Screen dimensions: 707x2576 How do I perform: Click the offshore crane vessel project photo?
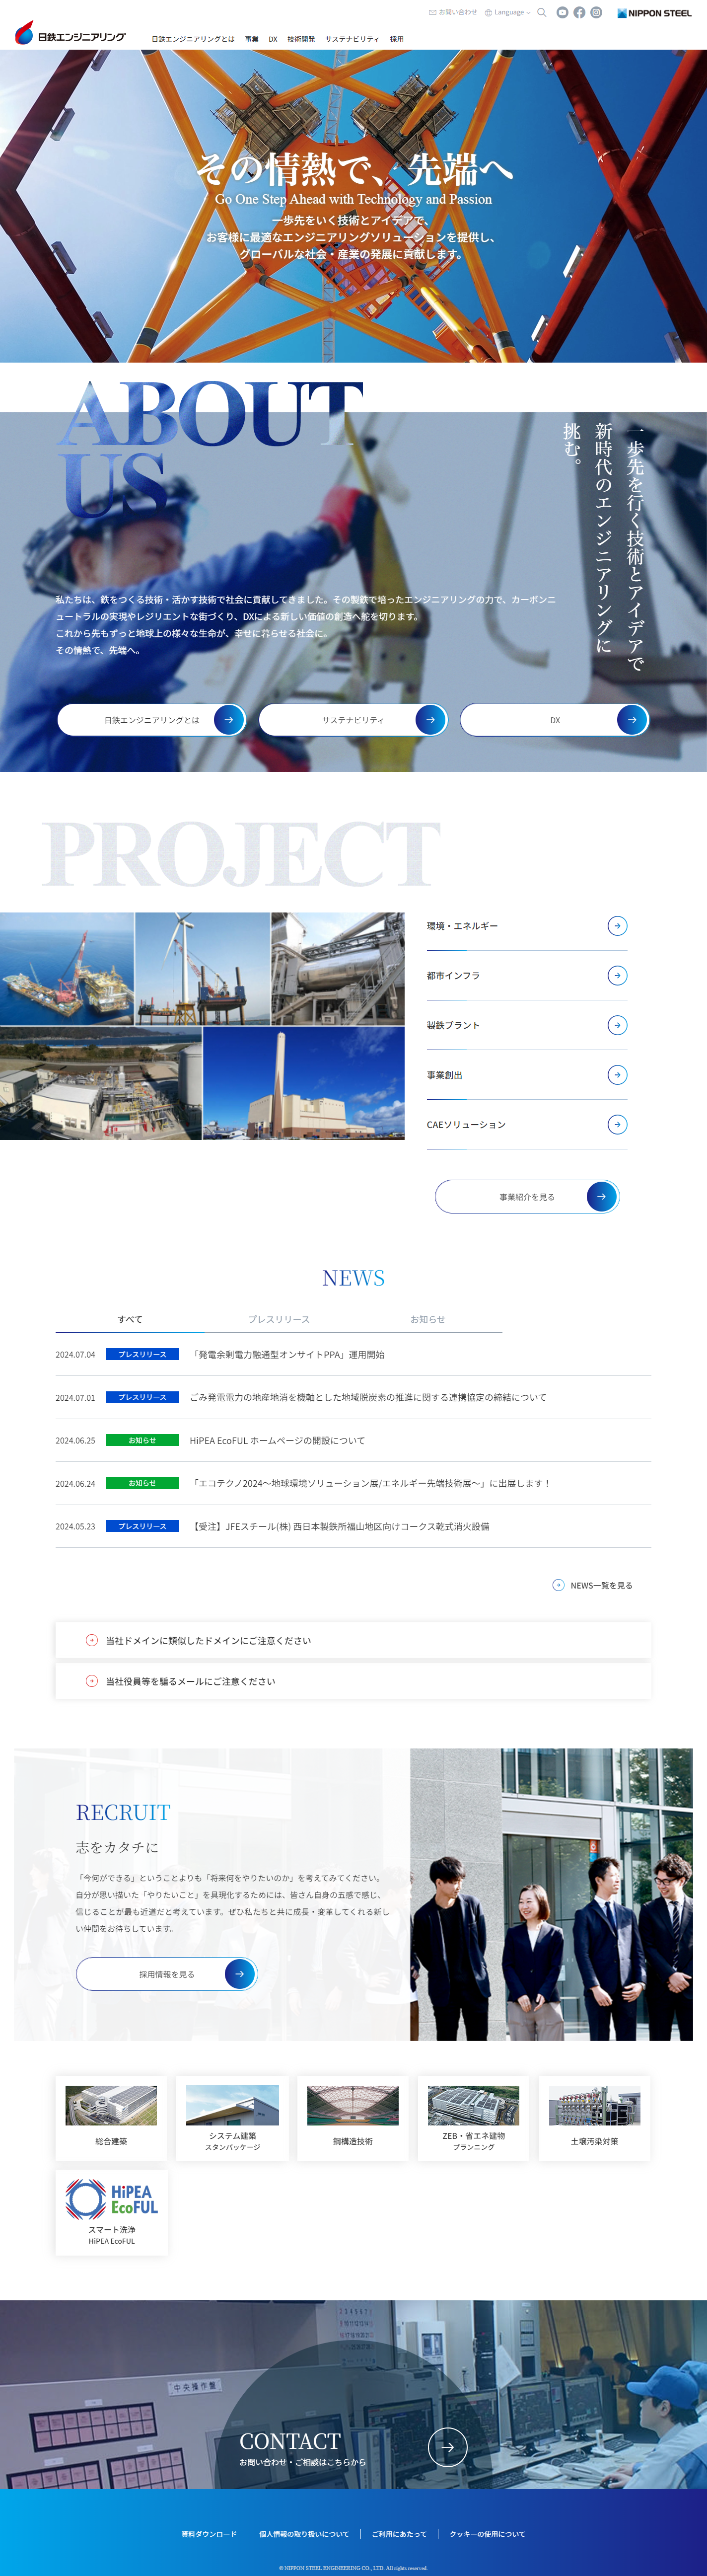coord(67,968)
